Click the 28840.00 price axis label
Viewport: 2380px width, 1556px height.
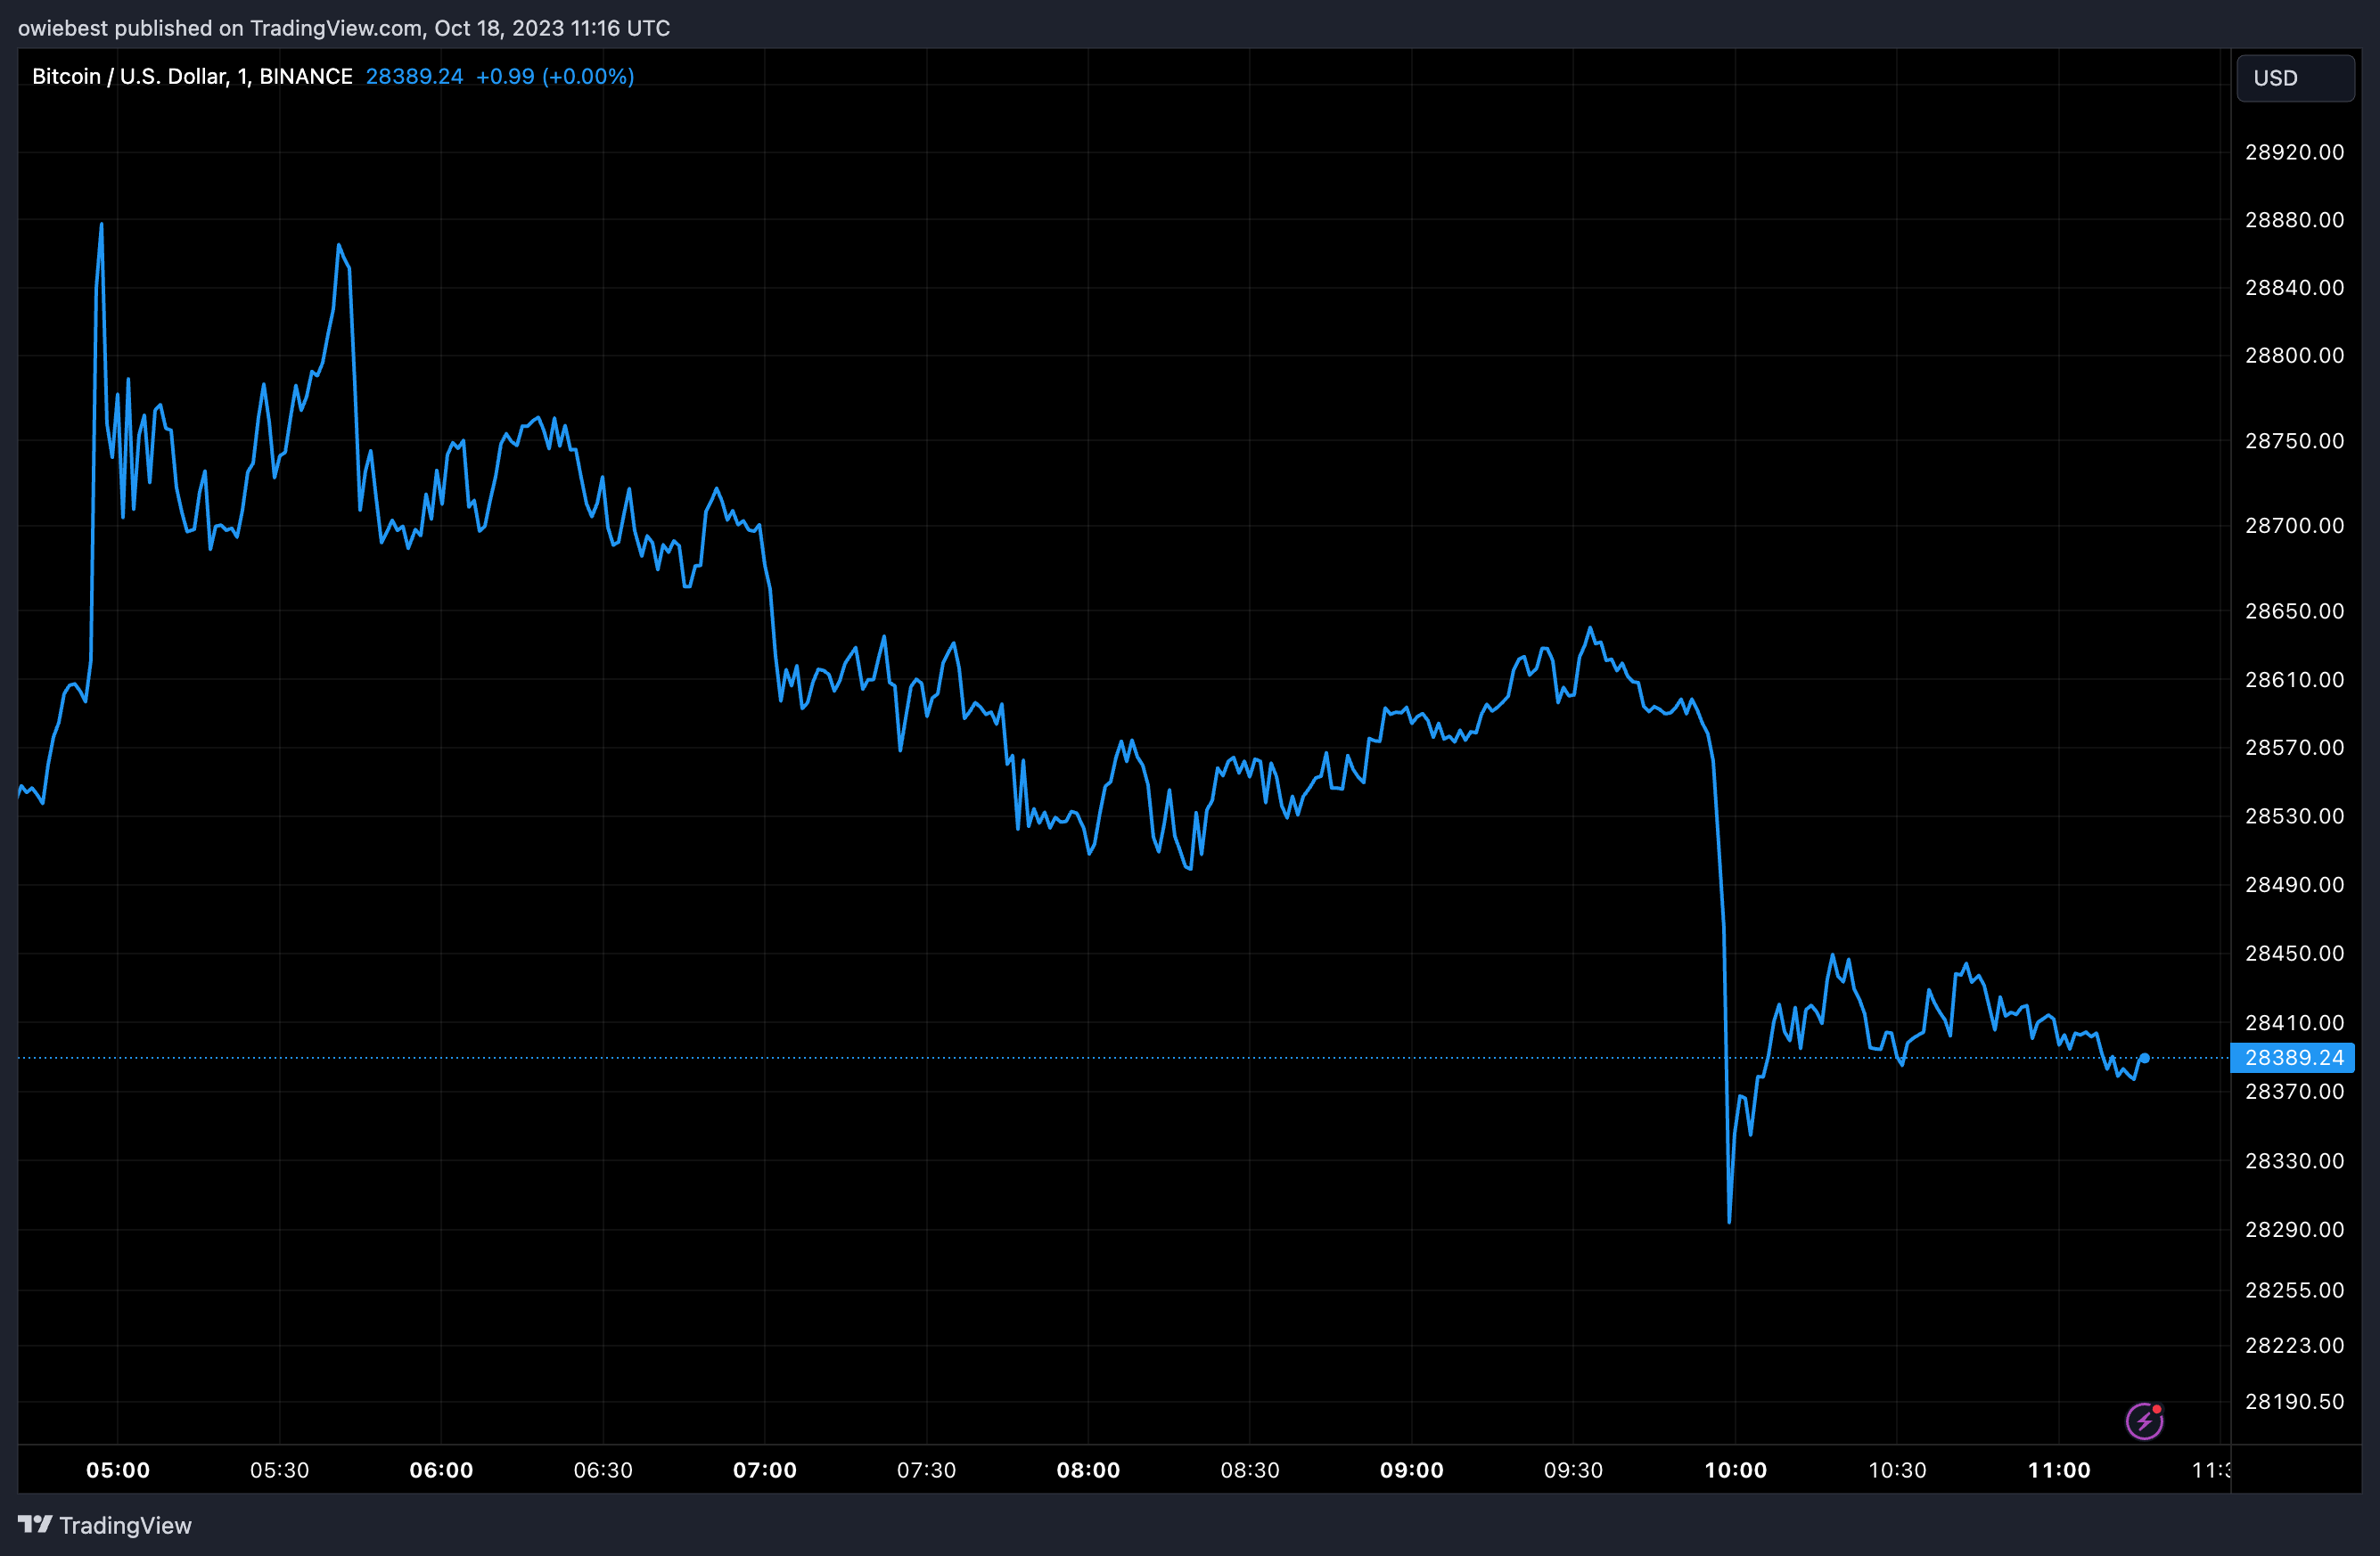click(x=2294, y=287)
